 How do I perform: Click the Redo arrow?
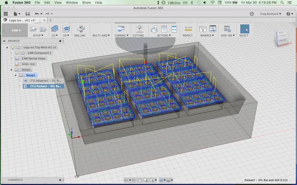click(x=47, y=14)
